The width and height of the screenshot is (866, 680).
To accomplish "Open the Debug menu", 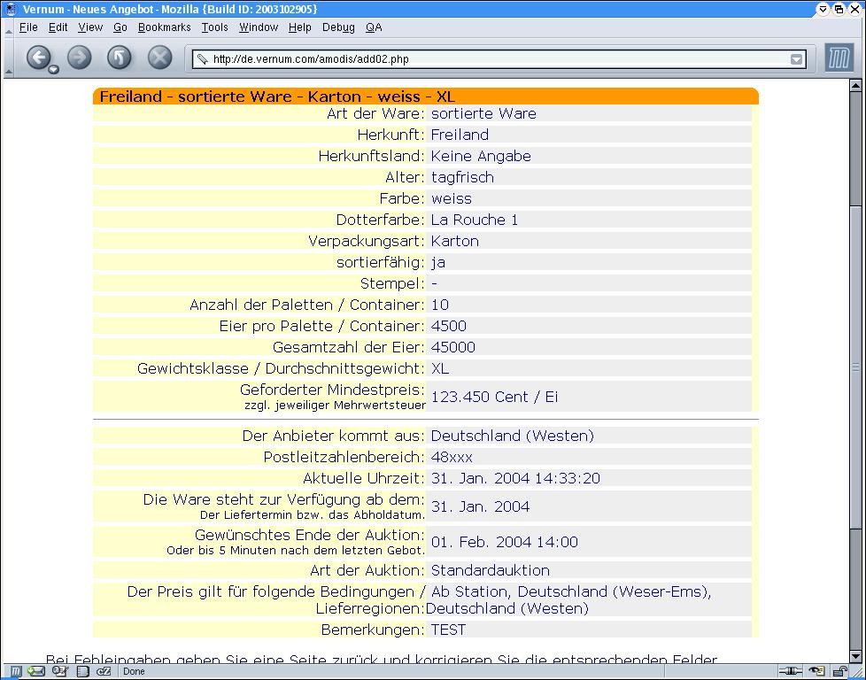I will point(338,27).
